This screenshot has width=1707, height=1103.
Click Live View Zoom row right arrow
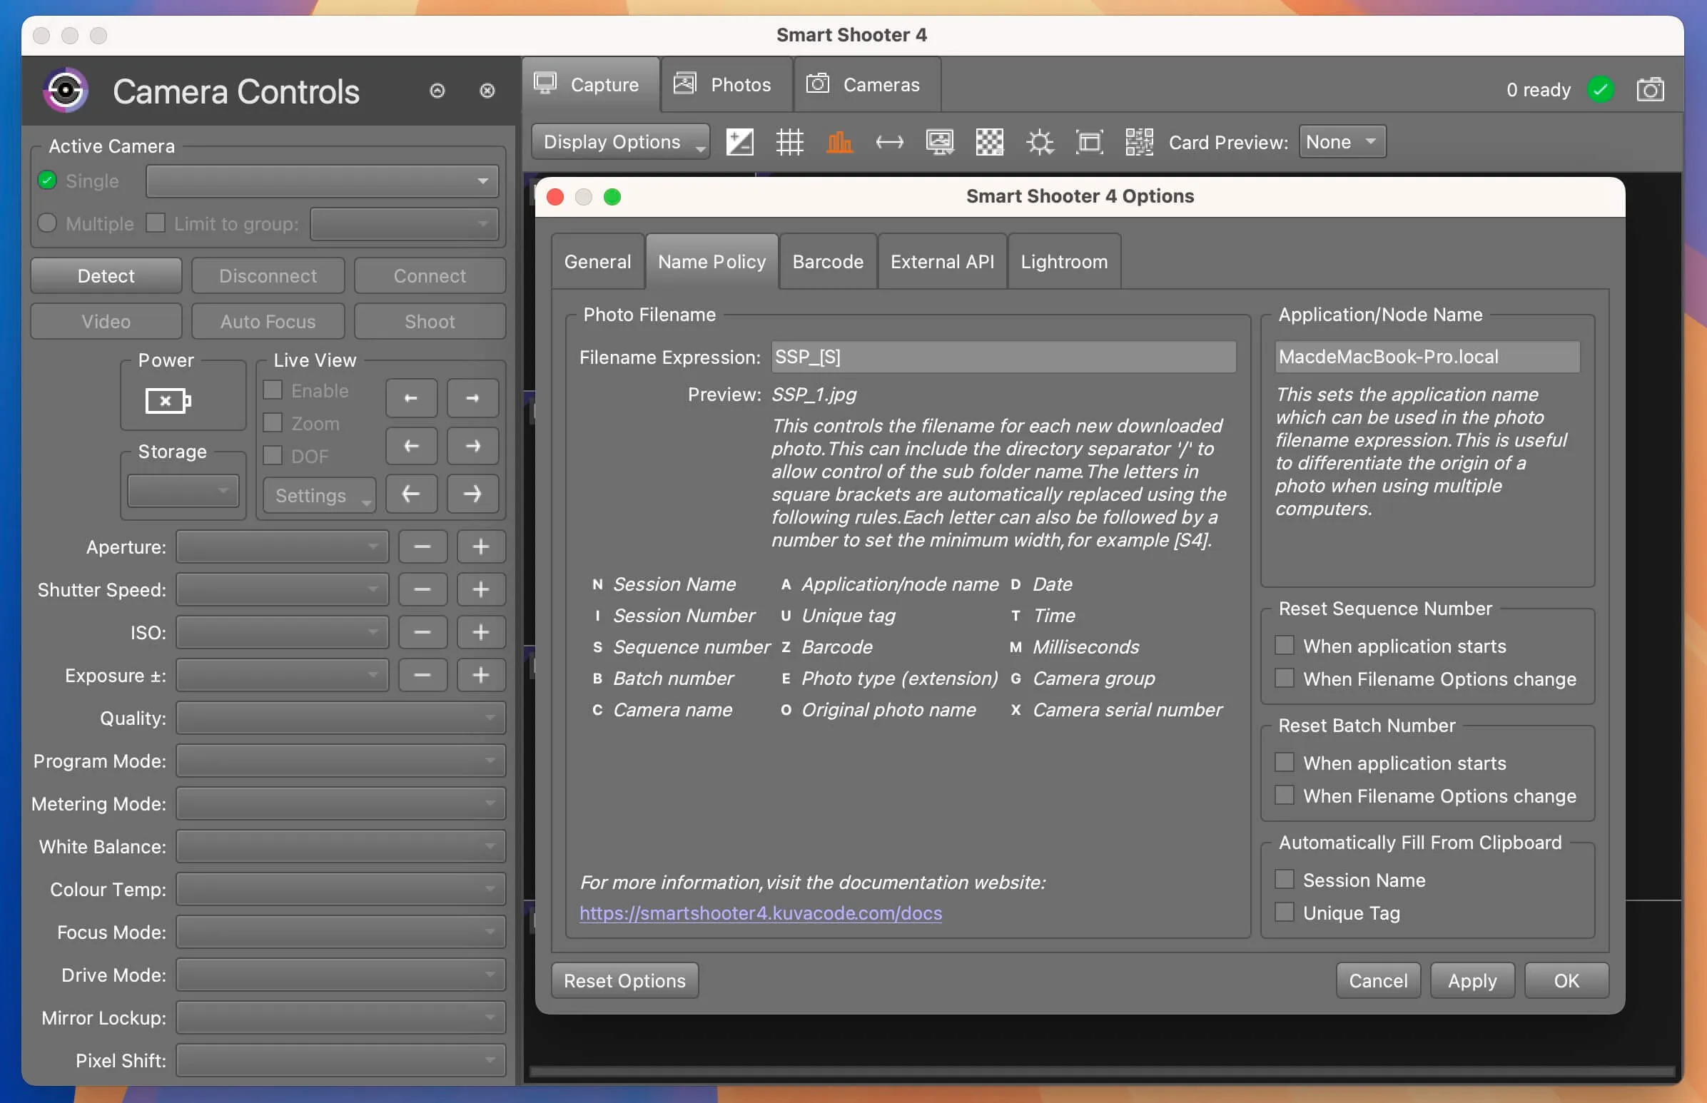click(472, 445)
